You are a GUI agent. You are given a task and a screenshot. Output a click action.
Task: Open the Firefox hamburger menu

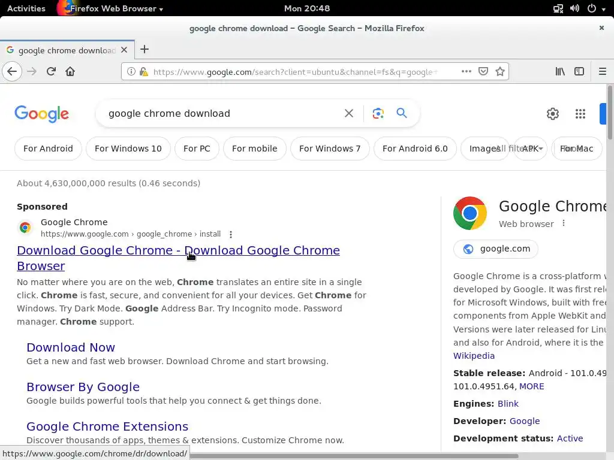[x=602, y=72]
